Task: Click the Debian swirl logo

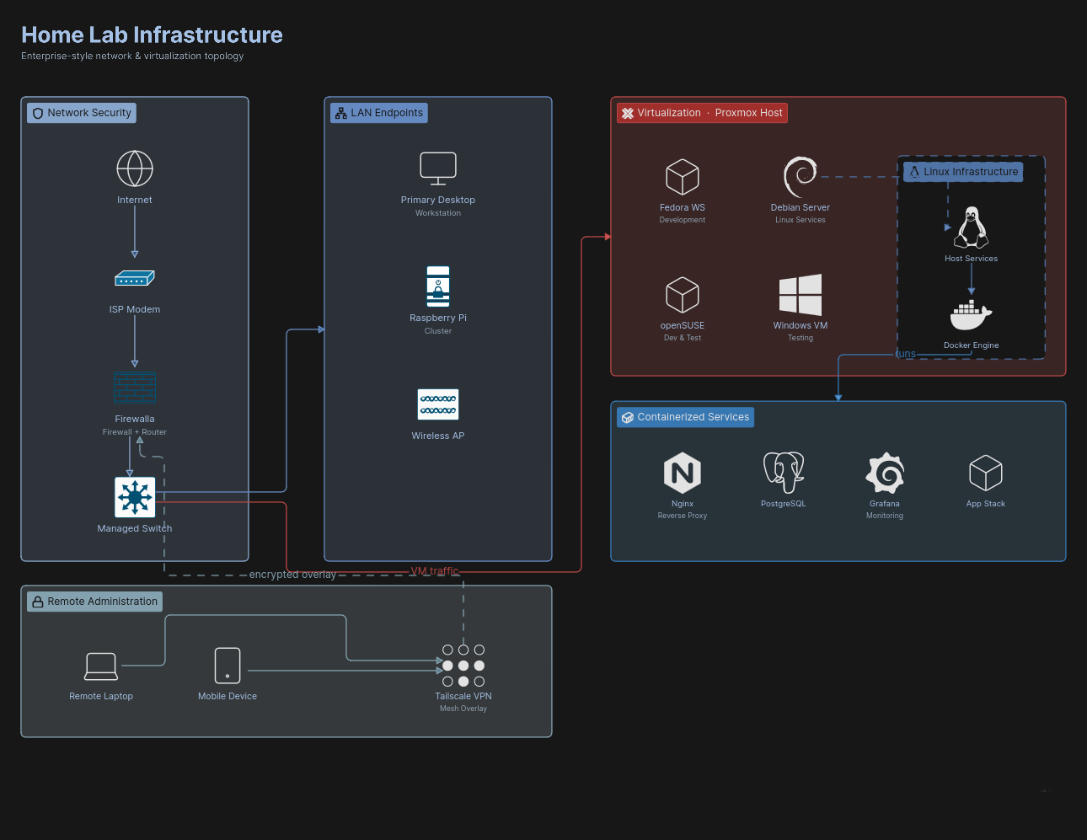Action: 801,177
